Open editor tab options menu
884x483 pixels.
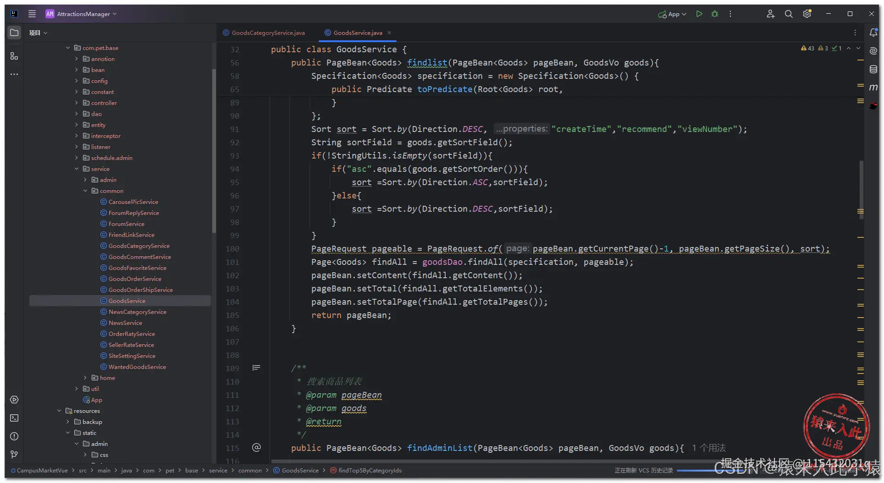click(x=855, y=33)
